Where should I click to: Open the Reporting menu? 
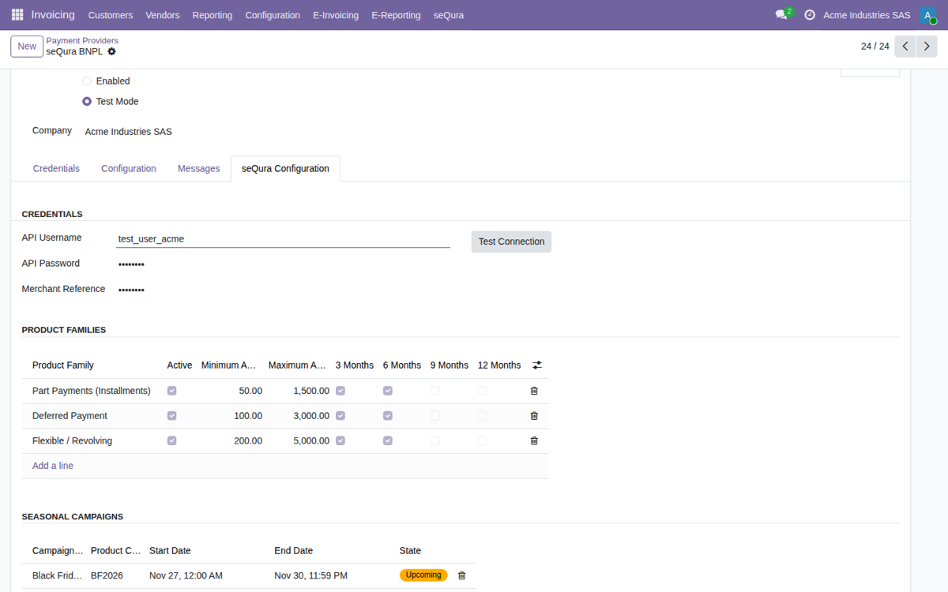[x=213, y=15]
